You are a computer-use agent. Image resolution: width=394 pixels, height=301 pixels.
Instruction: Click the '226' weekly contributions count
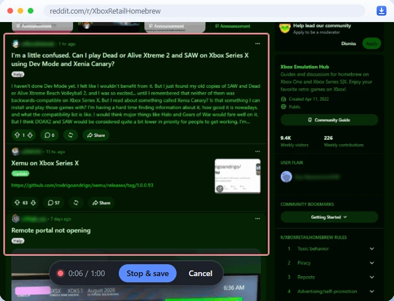point(328,138)
